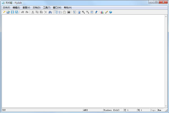The width and height of the screenshot is (169, 113).
Task: Toggle line numbers toolbar icon
Action: pos(60,12)
